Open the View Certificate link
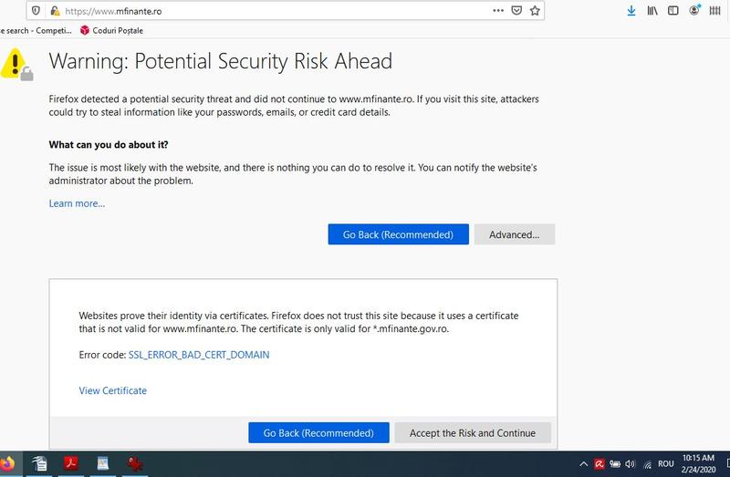Screen dimensions: 730x477 (x=113, y=390)
